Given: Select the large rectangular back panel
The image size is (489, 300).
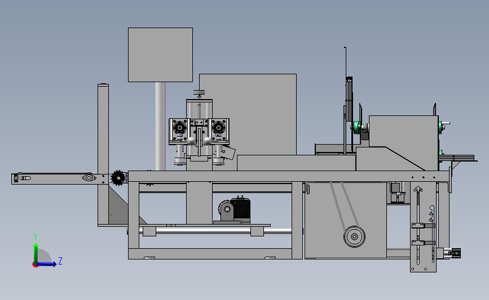Looking at the screenshot, I should coord(248,114).
